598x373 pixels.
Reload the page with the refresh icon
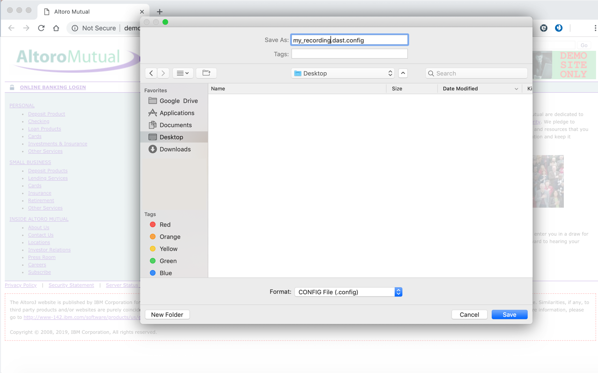pyautogui.click(x=41, y=28)
